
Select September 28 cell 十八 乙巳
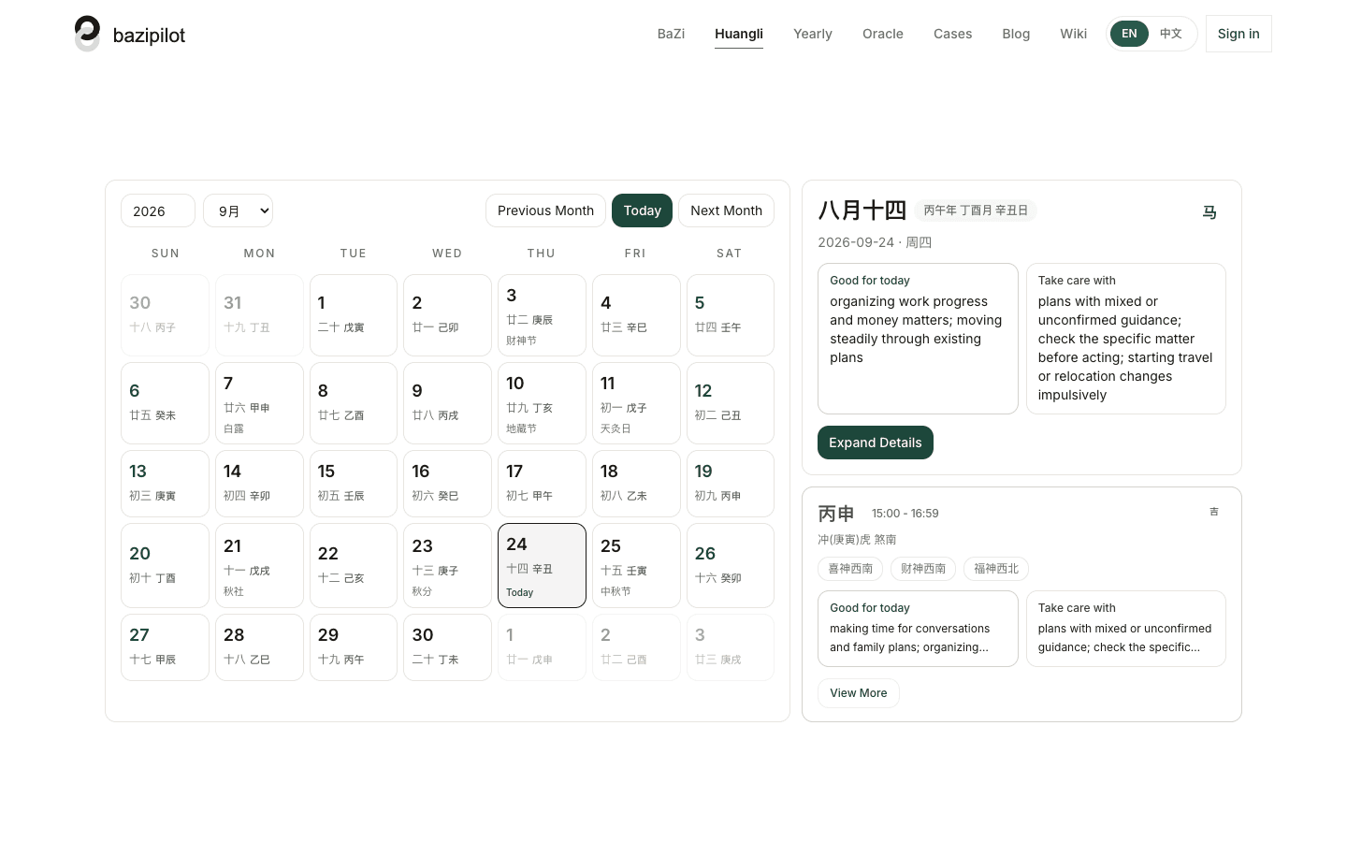259,647
